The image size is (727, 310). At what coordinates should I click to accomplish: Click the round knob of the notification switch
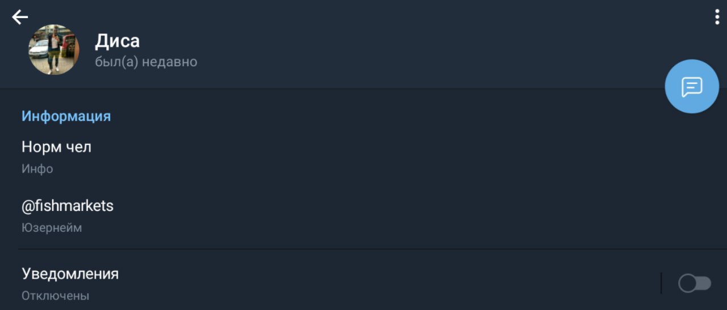pos(687,283)
